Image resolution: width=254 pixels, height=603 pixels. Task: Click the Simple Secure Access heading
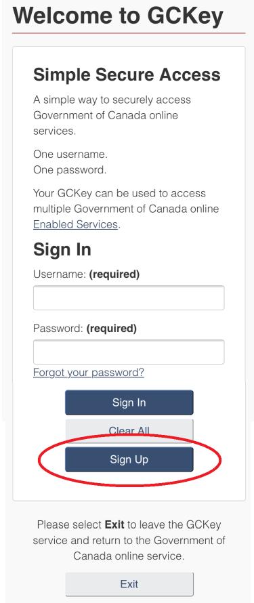click(x=127, y=75)
